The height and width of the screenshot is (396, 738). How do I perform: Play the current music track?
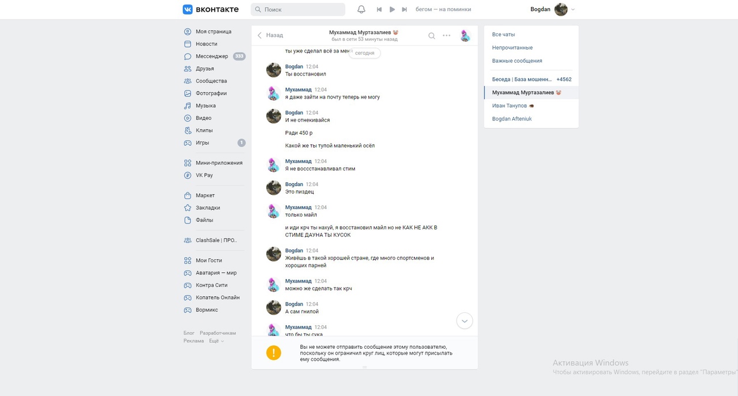click(x=392, y=9)
